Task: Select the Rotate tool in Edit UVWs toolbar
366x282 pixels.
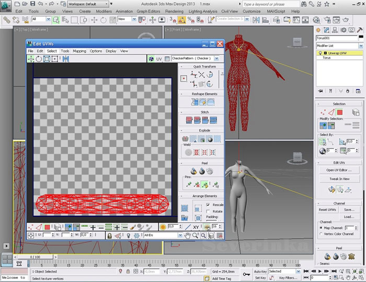Action: (39, 59)
